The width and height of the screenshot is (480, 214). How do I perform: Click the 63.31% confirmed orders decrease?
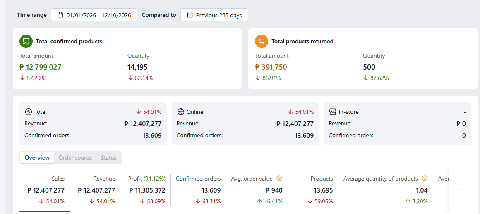tap(208, 202)
